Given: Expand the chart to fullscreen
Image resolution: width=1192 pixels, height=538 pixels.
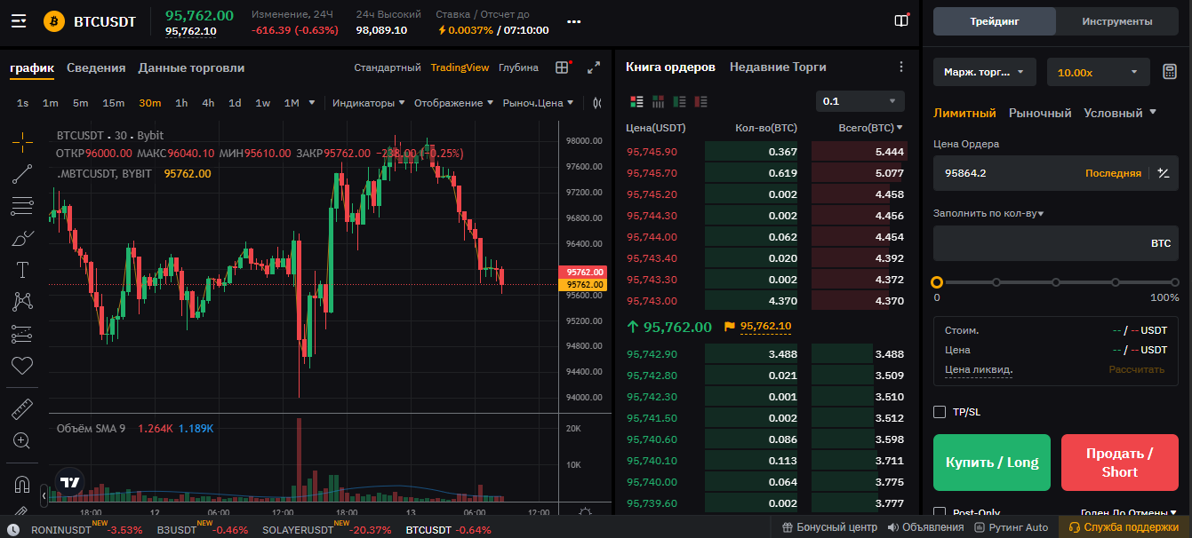Looking at the screenshot, I should pos(595,67).
